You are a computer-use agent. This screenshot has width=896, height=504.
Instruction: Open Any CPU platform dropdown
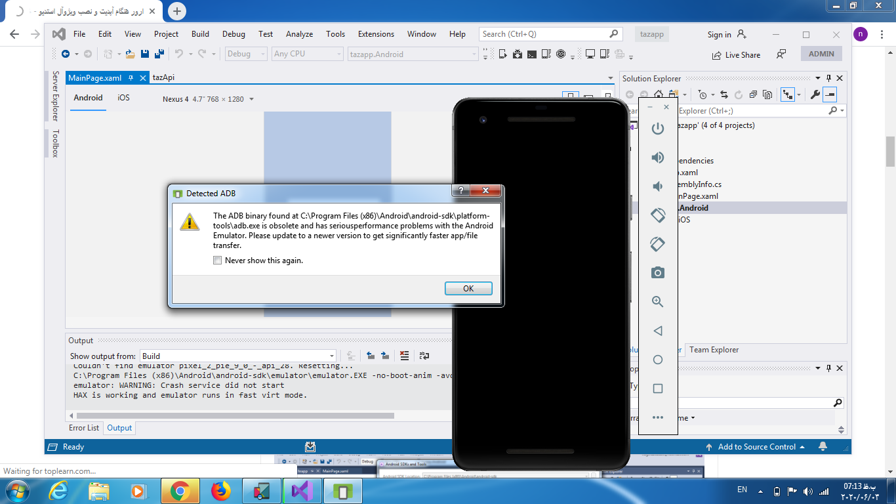[x=308, y=54]
